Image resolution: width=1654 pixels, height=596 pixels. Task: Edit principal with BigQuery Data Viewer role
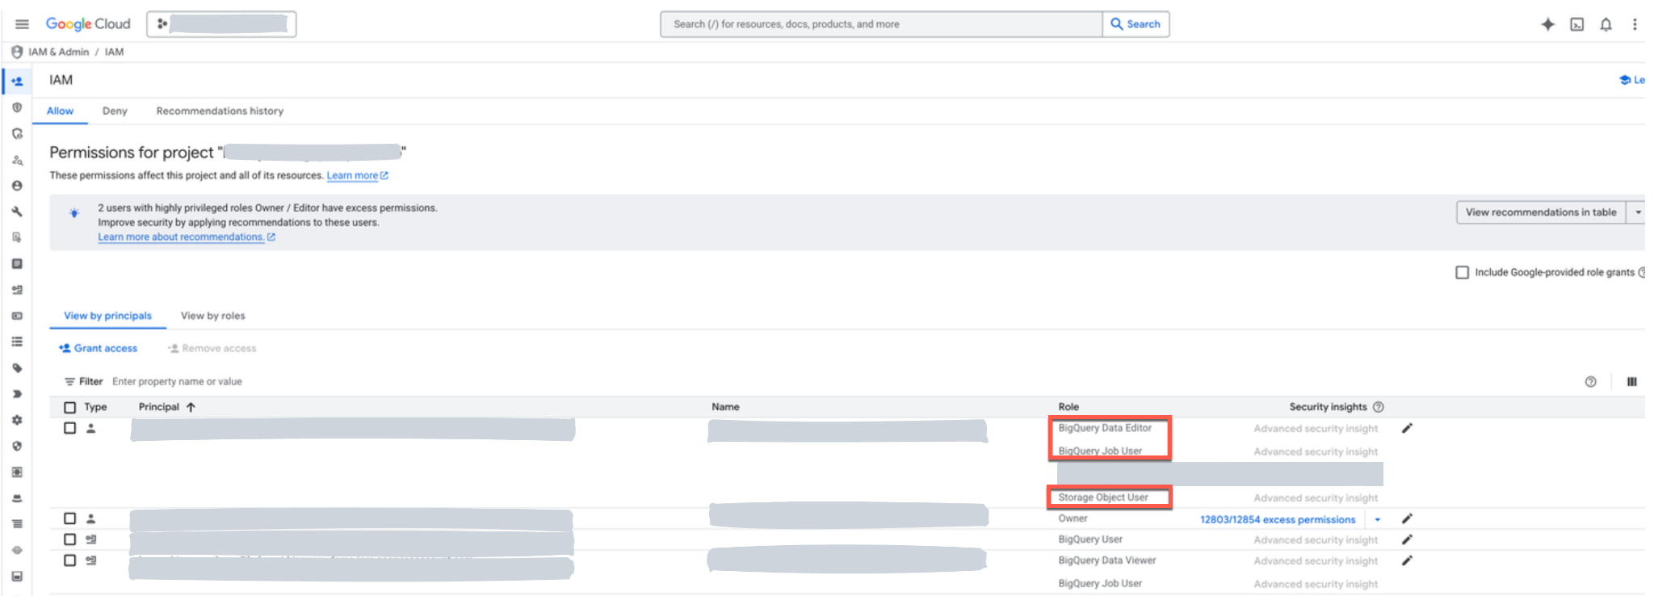point(1407,560)
